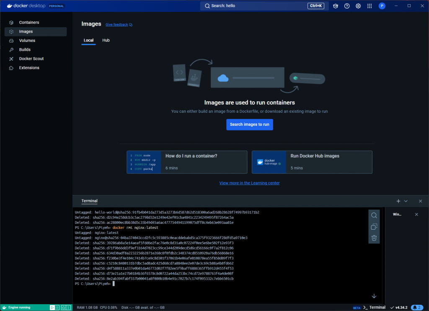Open View more in the Learning center
Screen dimensions: 429x311
pos(249,183)
